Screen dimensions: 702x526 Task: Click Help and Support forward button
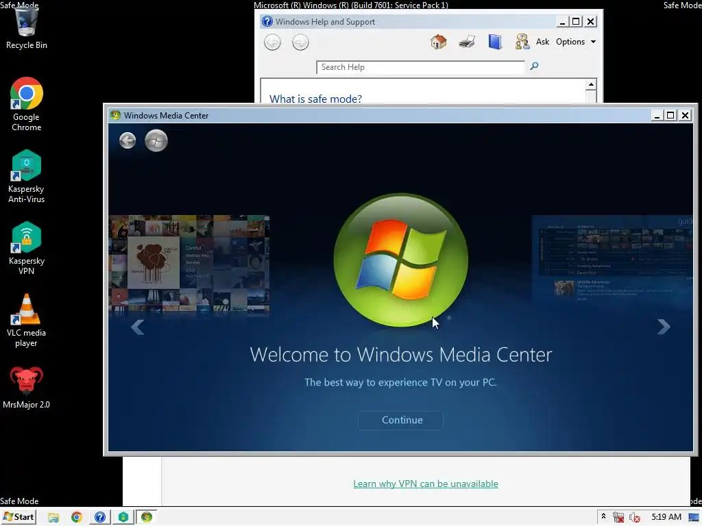300,42
